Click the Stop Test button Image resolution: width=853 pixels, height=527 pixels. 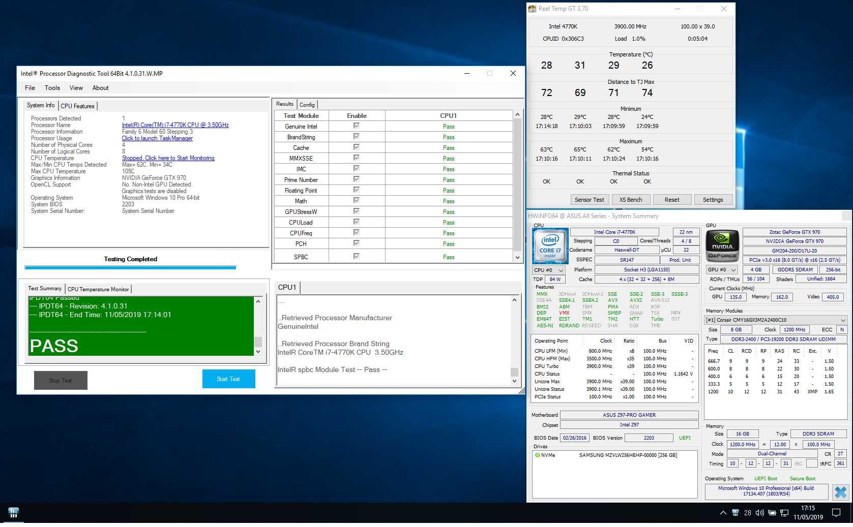click(61, 381)
